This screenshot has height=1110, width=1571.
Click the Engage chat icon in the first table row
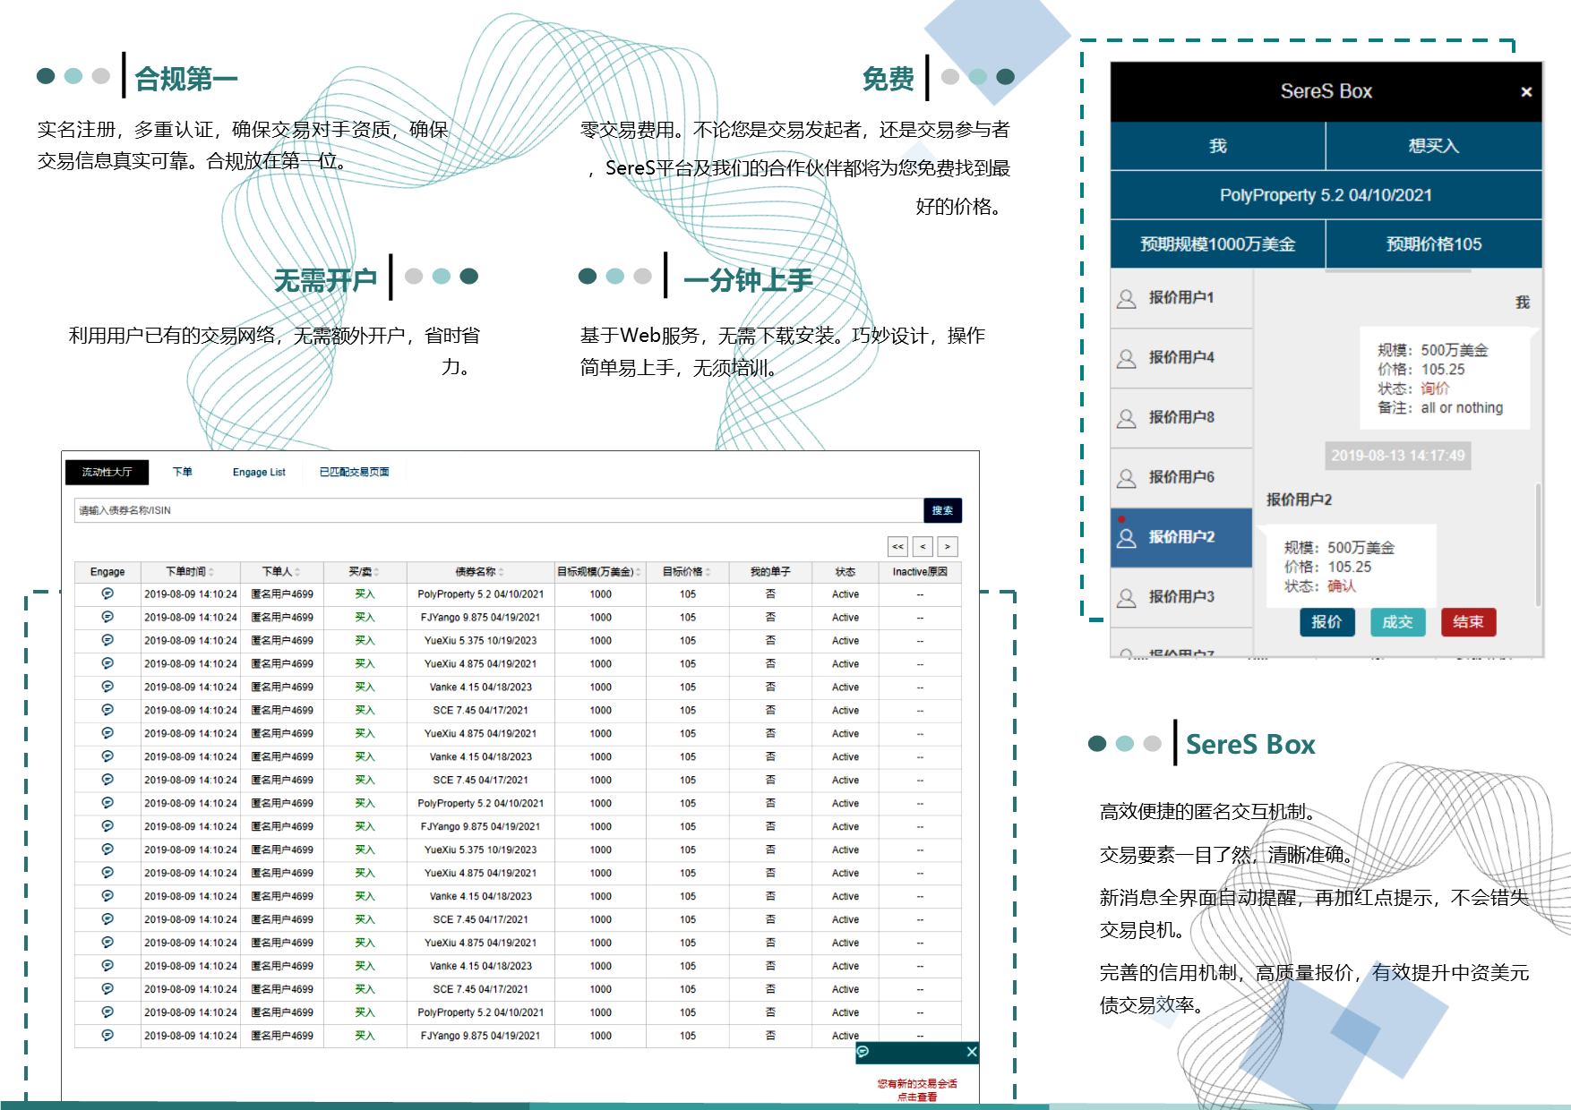pyautogui.click(x=107, y=593)
